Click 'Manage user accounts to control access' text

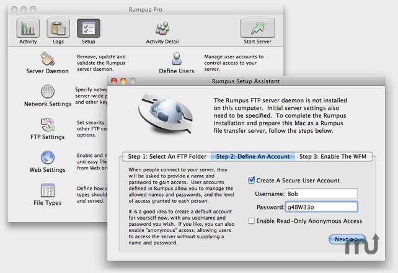click(234, 63)
